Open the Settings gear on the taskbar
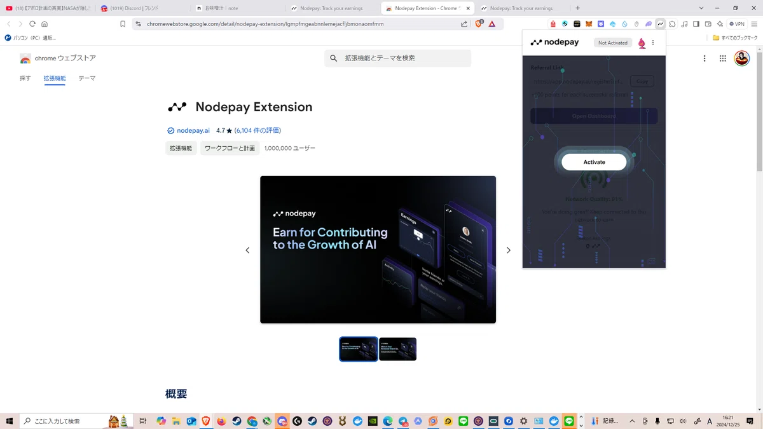 (x=523, y=421)
